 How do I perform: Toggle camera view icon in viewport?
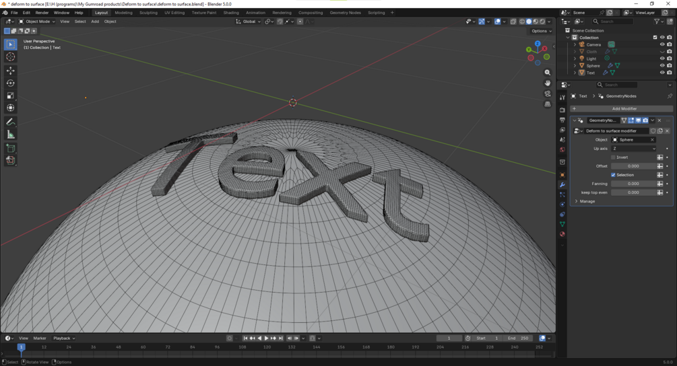(x=548, y=94)
